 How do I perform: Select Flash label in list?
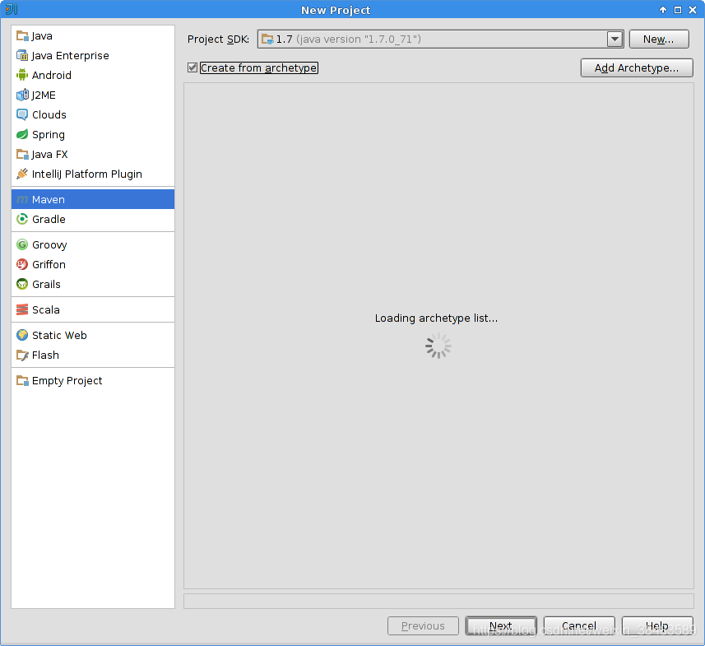coord(45,355)
